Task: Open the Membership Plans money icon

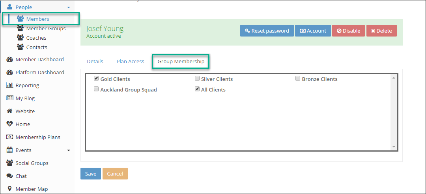Action: click(x=10, y=137)
